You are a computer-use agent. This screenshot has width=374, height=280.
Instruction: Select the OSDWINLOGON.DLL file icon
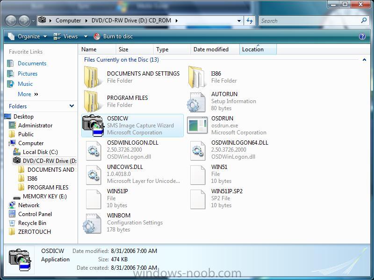coord(93,150)
